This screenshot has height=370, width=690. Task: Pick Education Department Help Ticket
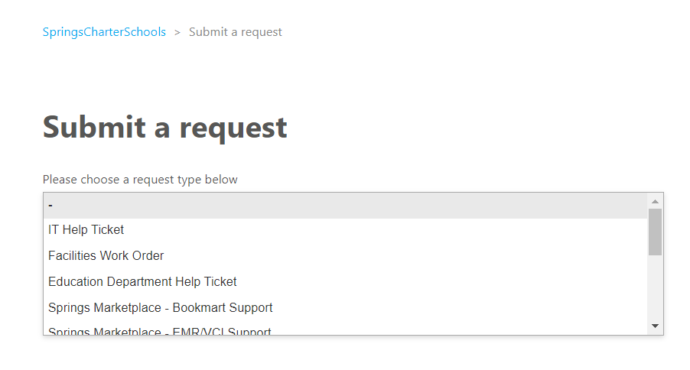coord(142,282)
